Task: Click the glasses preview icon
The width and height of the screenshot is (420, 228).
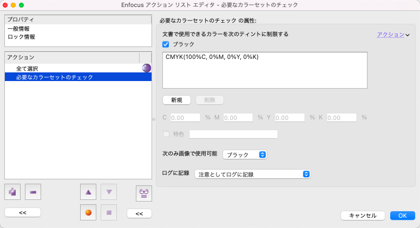Action: point(143,192)
